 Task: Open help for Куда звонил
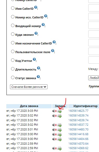(x=36, y=33)
